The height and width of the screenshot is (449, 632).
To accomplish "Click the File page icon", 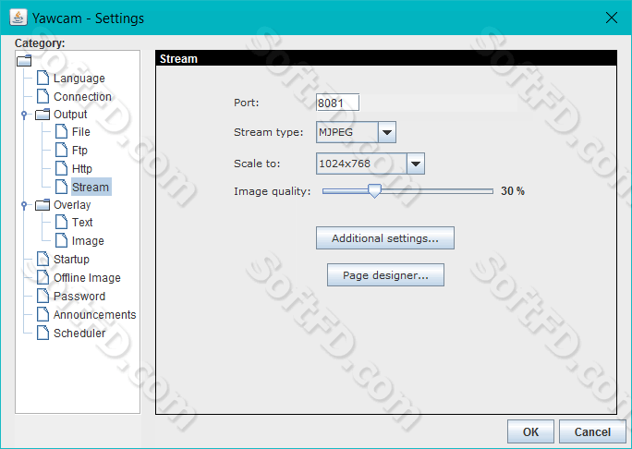I will pyautogui.click(x=61, y=131).
